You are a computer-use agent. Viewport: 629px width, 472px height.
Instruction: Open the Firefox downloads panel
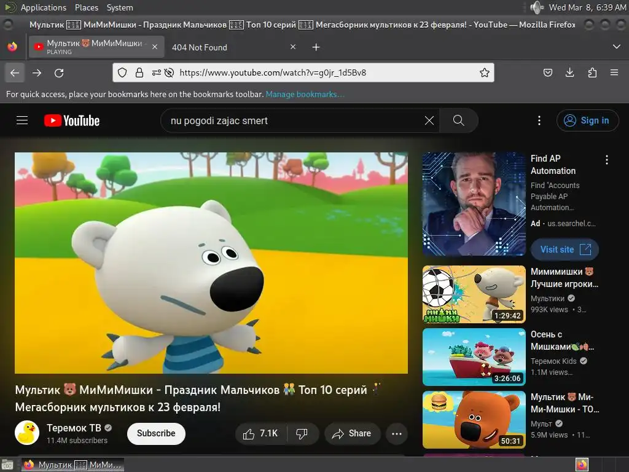pyautogui.click(x=569, y=73)
